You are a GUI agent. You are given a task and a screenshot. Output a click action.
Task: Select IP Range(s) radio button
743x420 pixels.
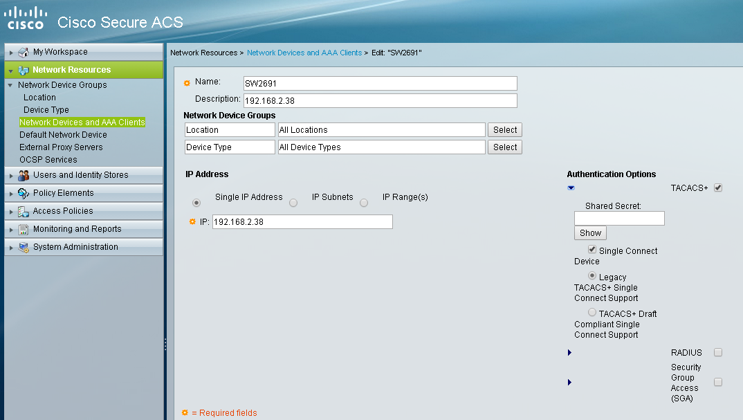click(x=364, y=203)
